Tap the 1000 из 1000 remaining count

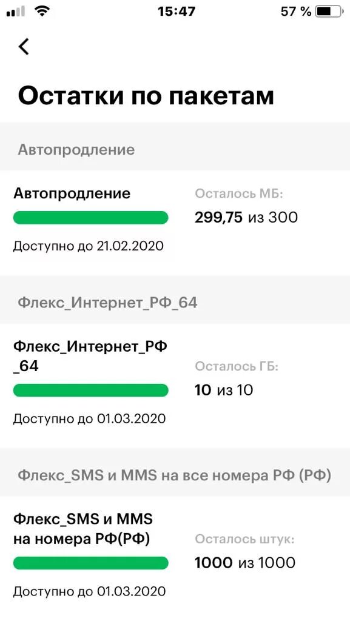(x=244, y=563)
